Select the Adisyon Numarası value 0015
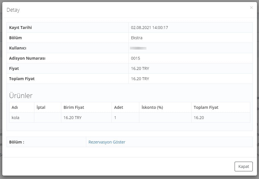The width and height of the screenshot is (259, 179). click(135, 58)
